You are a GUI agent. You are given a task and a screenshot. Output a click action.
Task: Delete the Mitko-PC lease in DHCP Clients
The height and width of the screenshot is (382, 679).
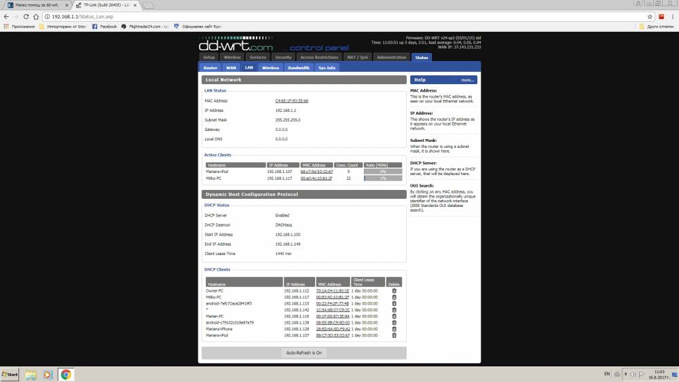point(394,297)
